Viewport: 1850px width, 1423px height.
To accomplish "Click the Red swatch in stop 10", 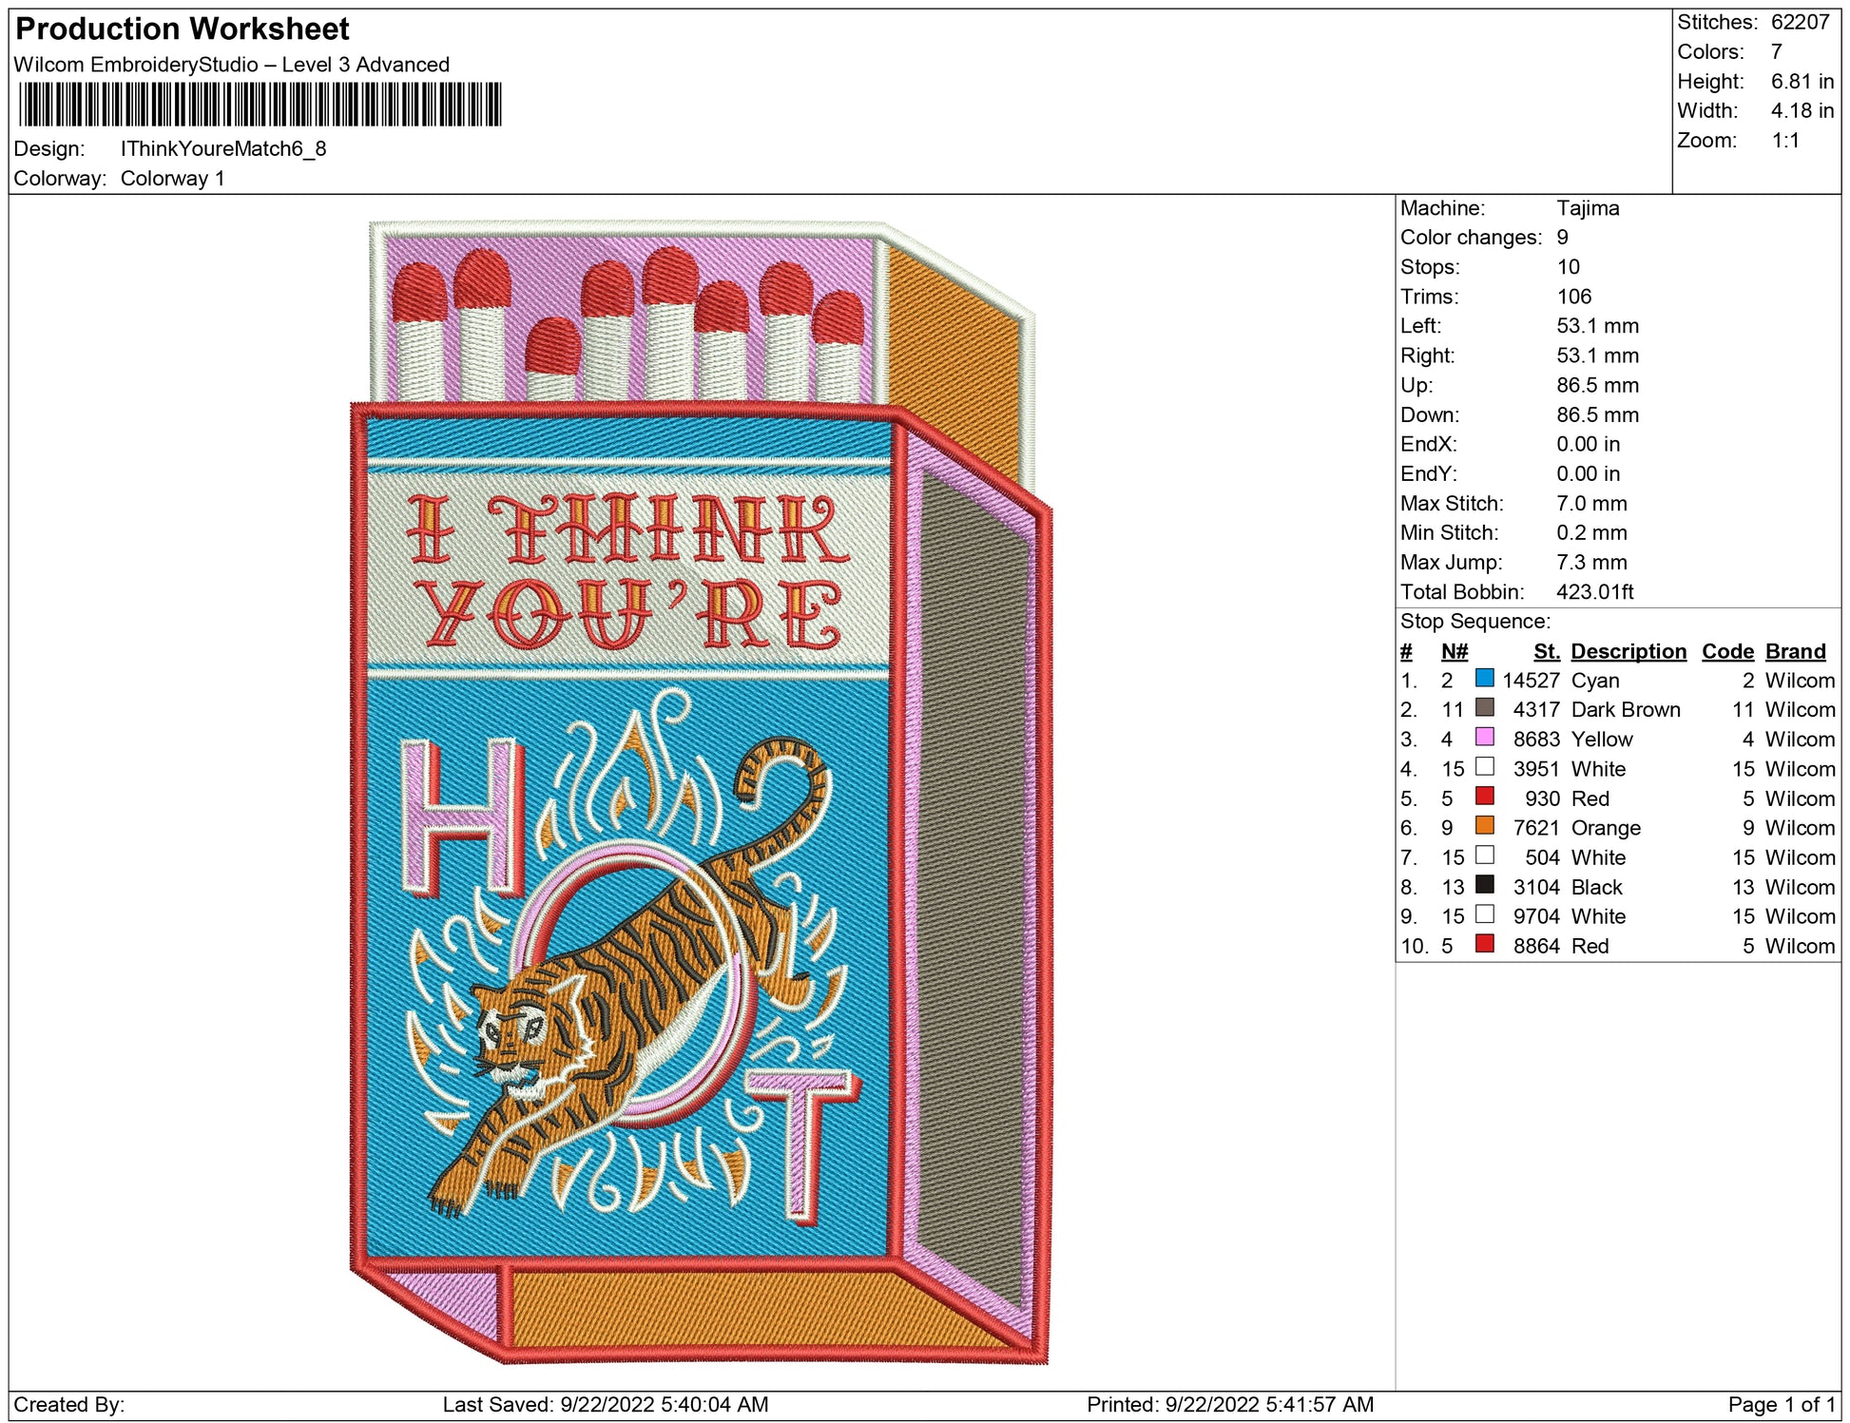I will (1484, 944).
